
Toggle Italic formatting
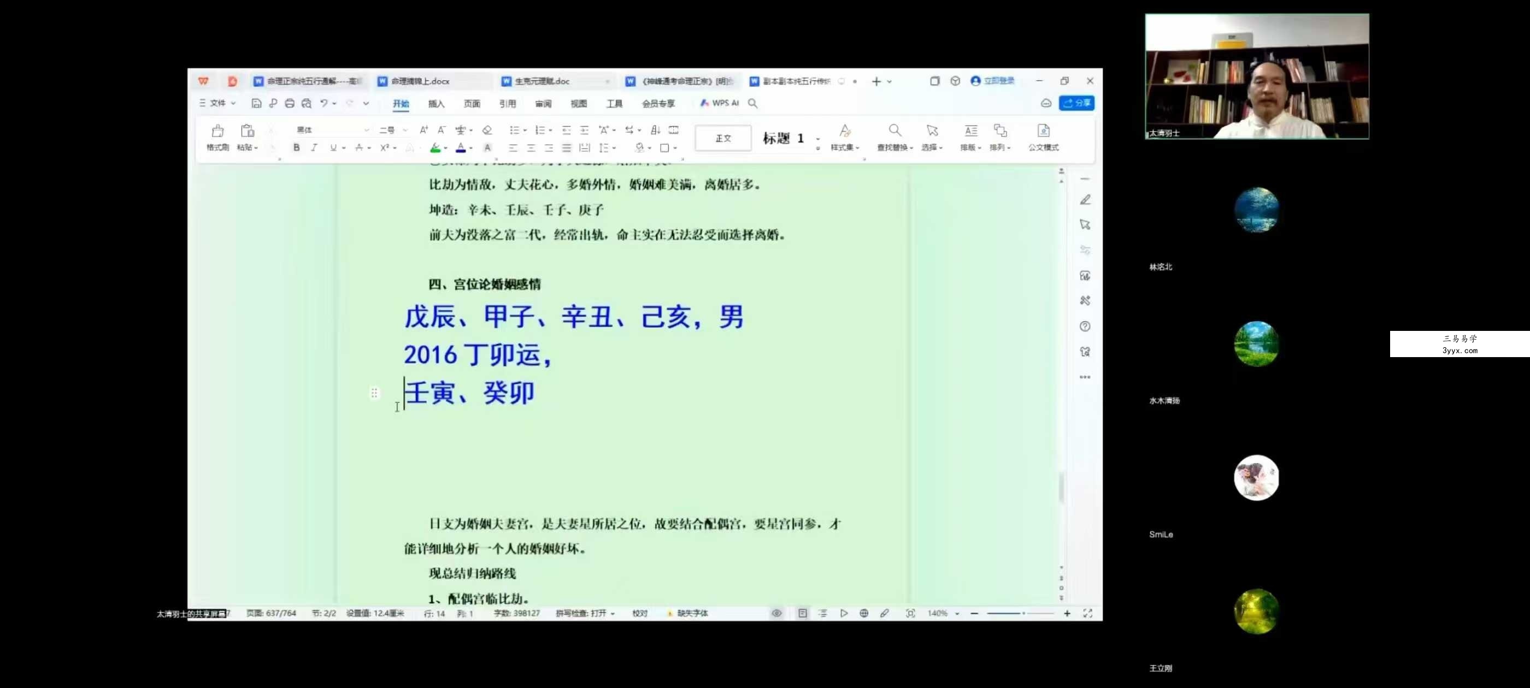click(314, 148)
